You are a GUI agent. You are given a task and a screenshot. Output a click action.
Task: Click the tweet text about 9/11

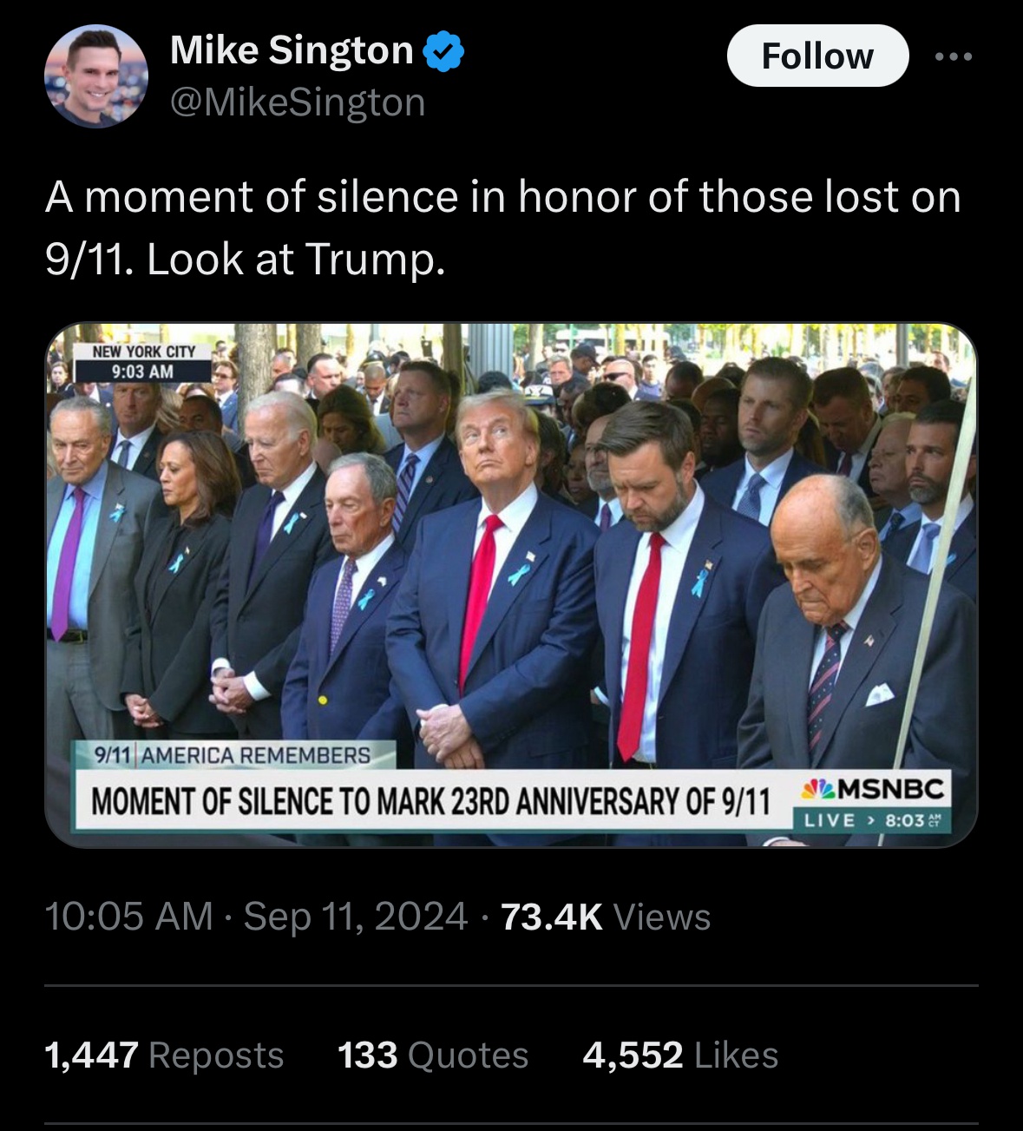pos(503,227)
